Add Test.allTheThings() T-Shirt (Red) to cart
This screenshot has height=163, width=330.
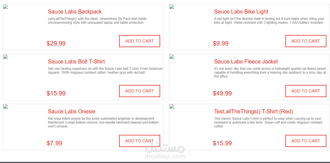(306, 141)
